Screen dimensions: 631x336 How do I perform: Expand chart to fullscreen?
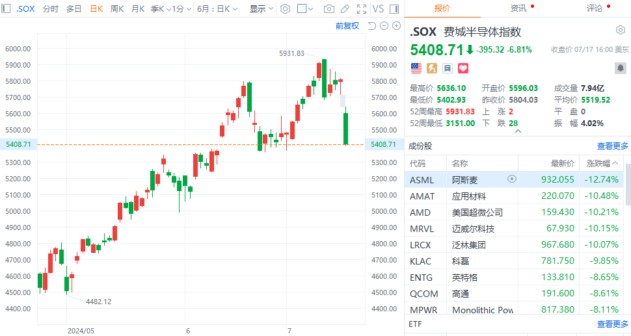(360, 9)
